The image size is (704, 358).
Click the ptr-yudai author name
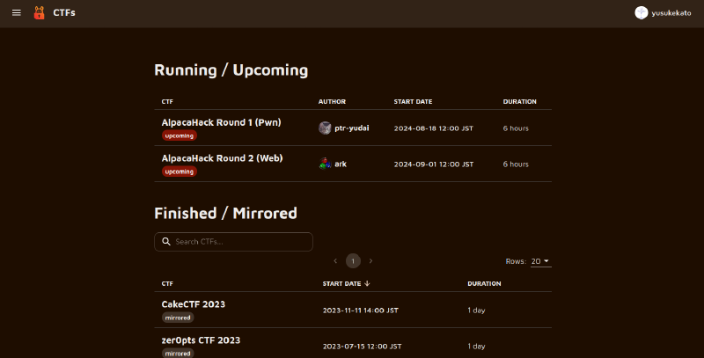[352, 128]
